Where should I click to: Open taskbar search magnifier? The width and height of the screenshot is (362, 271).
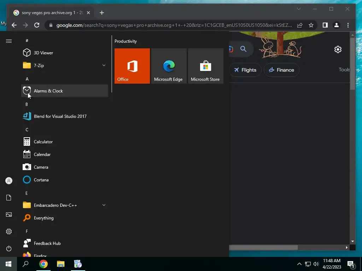pyautogui.click(x=25, y=264)
